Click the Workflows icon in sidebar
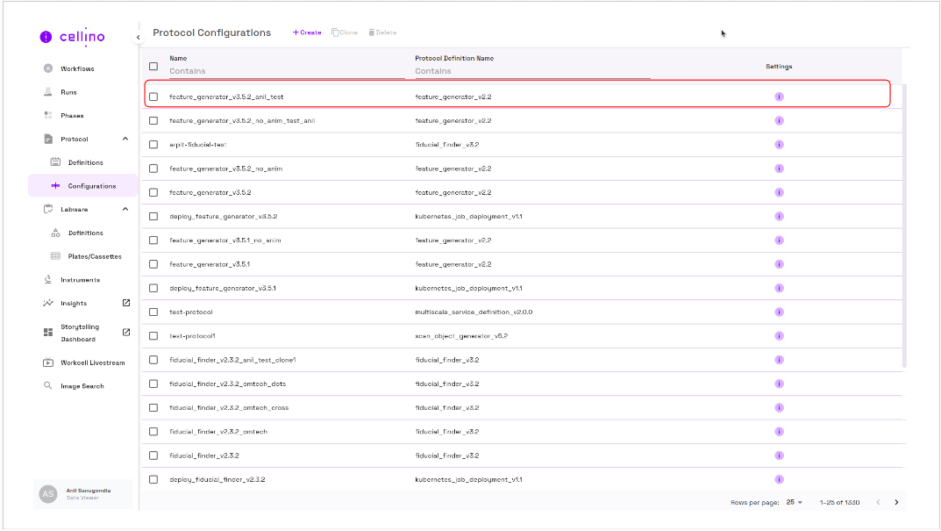The height and width of the screenshot is (531, 941). (x=48, y=68)
